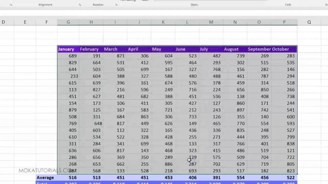Click the May header cell

pyautogui.click(x=163, y=49)
